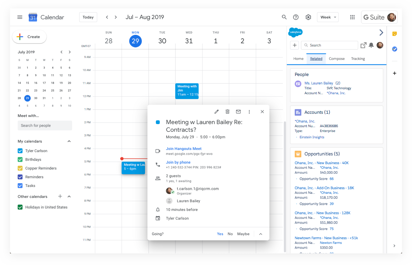Viewport: 412px width, 265px height.
Task: Click Lauren Bailey contact icon in People
Action: click(298, 84)
